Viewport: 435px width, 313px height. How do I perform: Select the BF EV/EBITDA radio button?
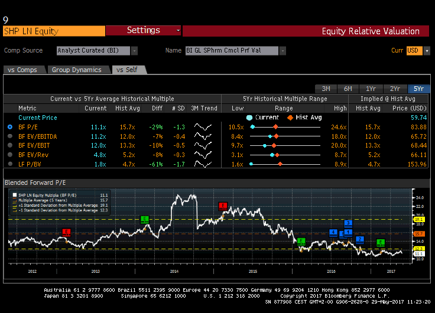click(x=10, y=136)
